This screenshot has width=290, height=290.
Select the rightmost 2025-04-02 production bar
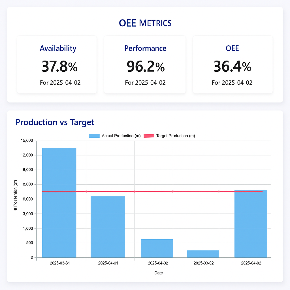coord(251,224)
